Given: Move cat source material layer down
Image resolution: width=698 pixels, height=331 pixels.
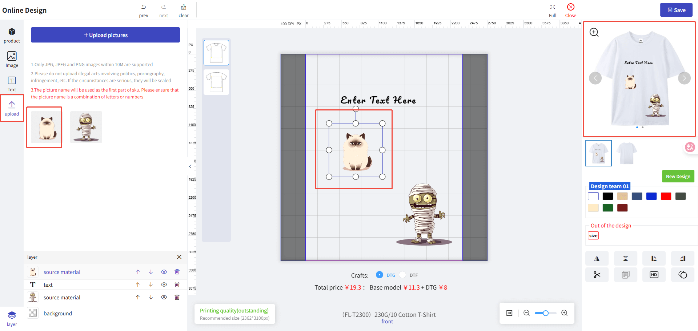Looking at the screenshot, I should tap(151, 272).
